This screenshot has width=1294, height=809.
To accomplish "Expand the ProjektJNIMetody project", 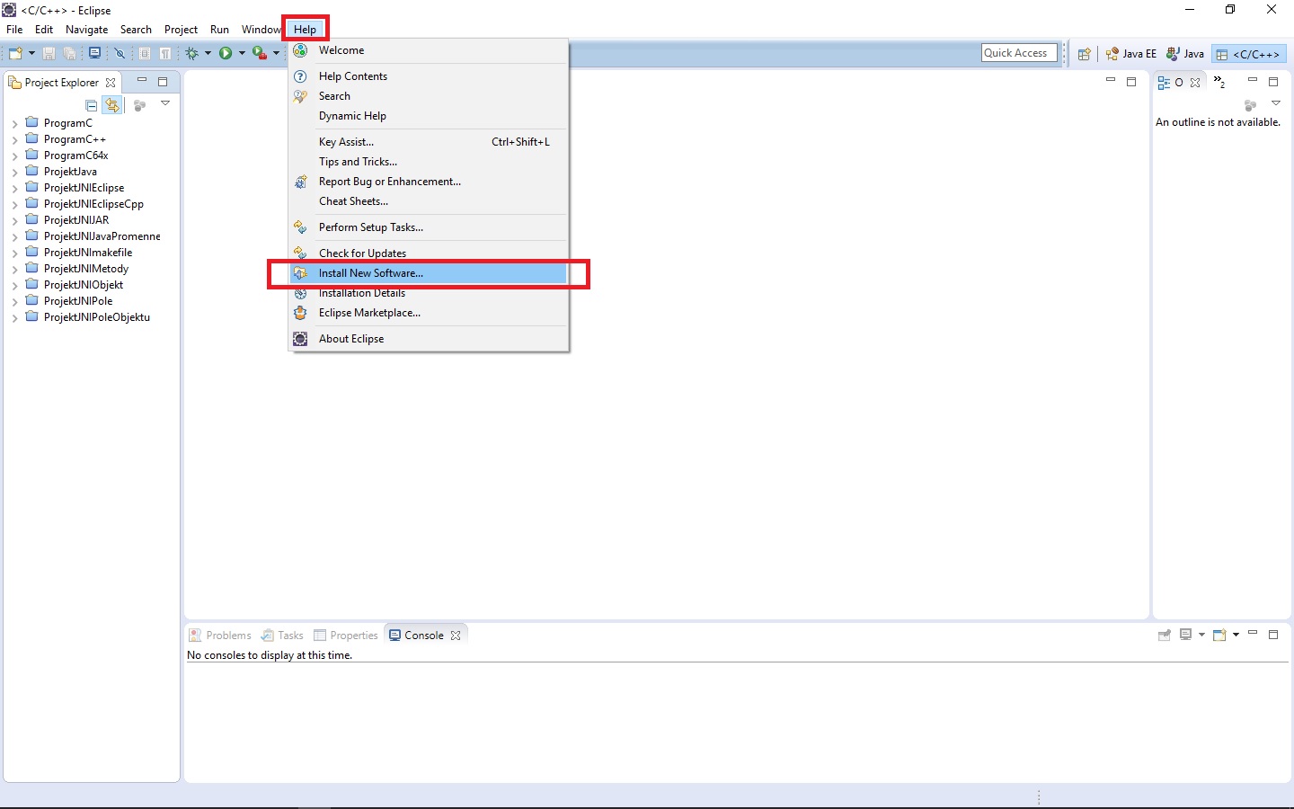I will (x=14, y=270).
